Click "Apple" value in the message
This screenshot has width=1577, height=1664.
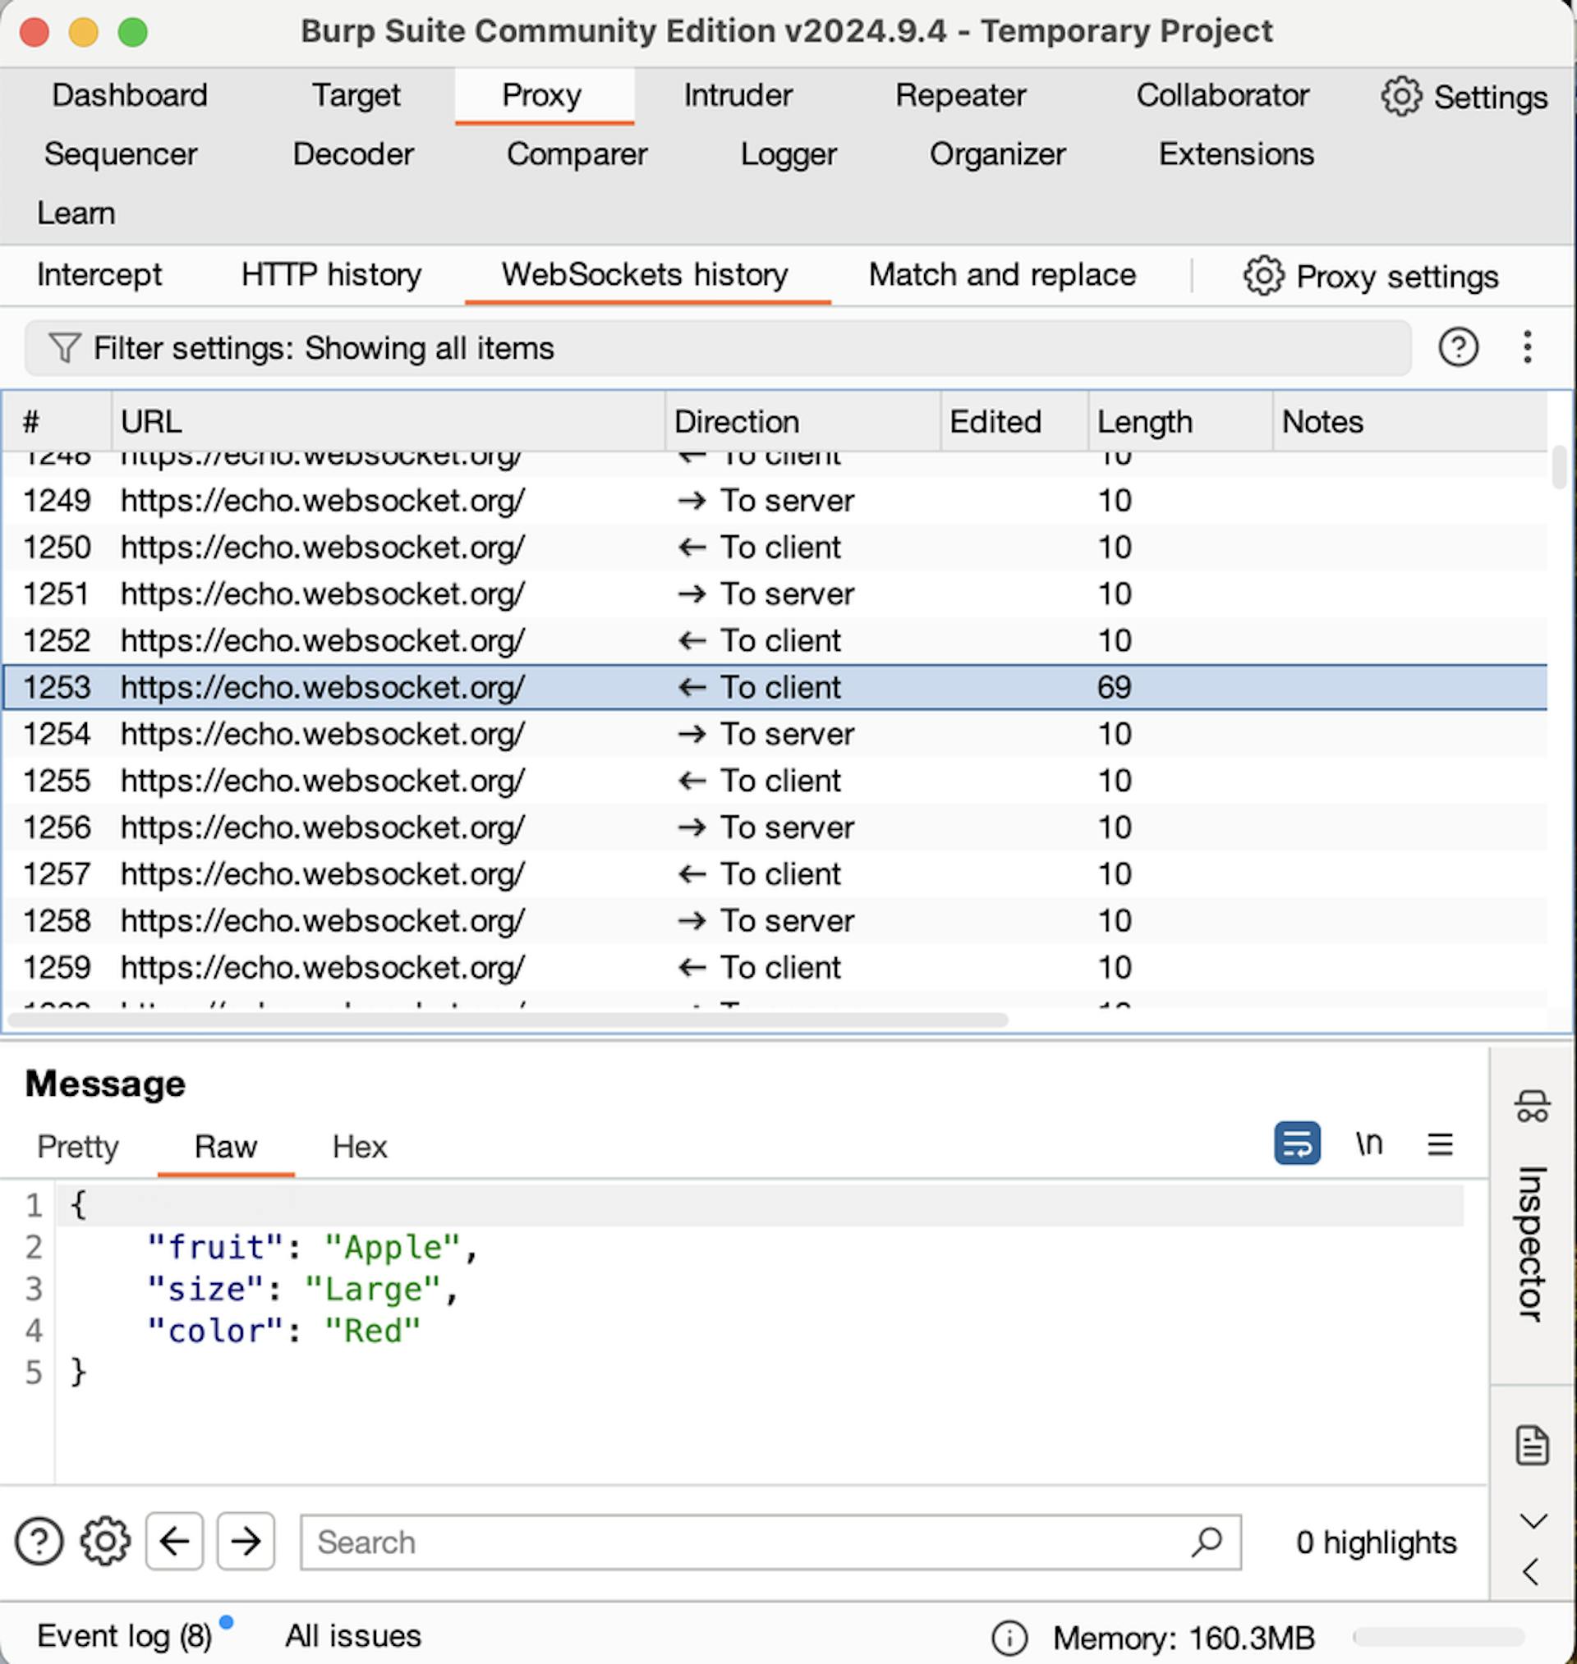[393, 1247]
